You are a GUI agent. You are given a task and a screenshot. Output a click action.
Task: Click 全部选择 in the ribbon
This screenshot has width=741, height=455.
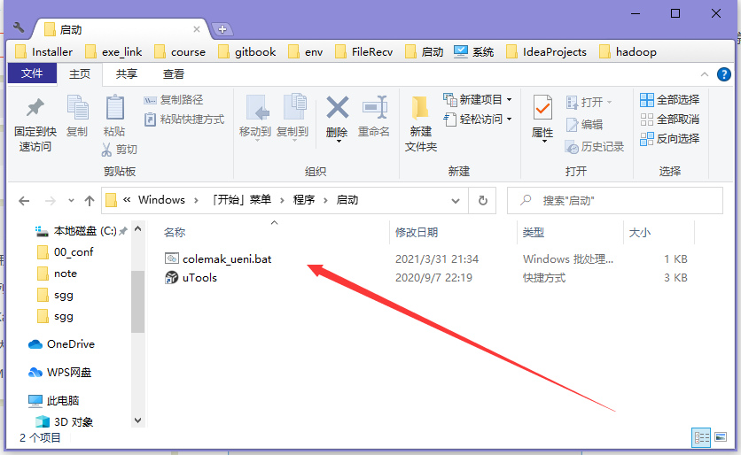[669, 100]
